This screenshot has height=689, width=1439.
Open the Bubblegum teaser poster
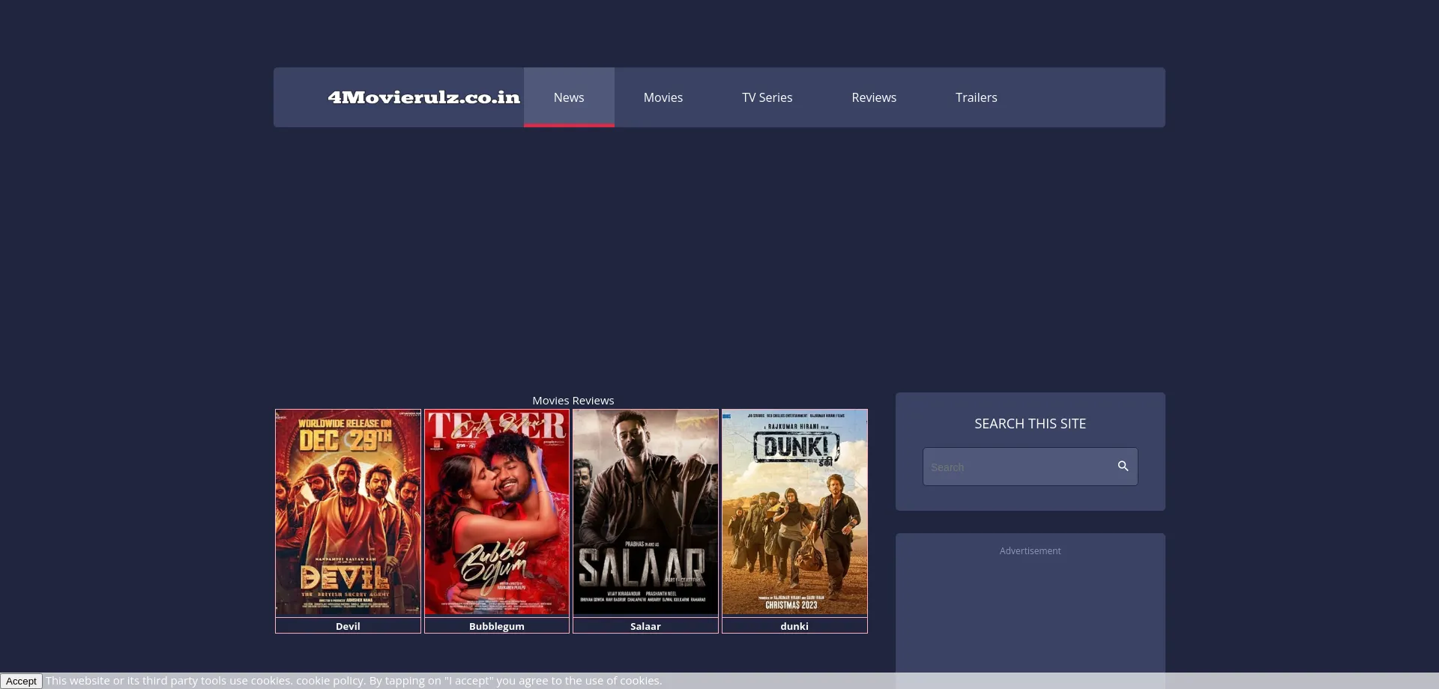point(497,513)
